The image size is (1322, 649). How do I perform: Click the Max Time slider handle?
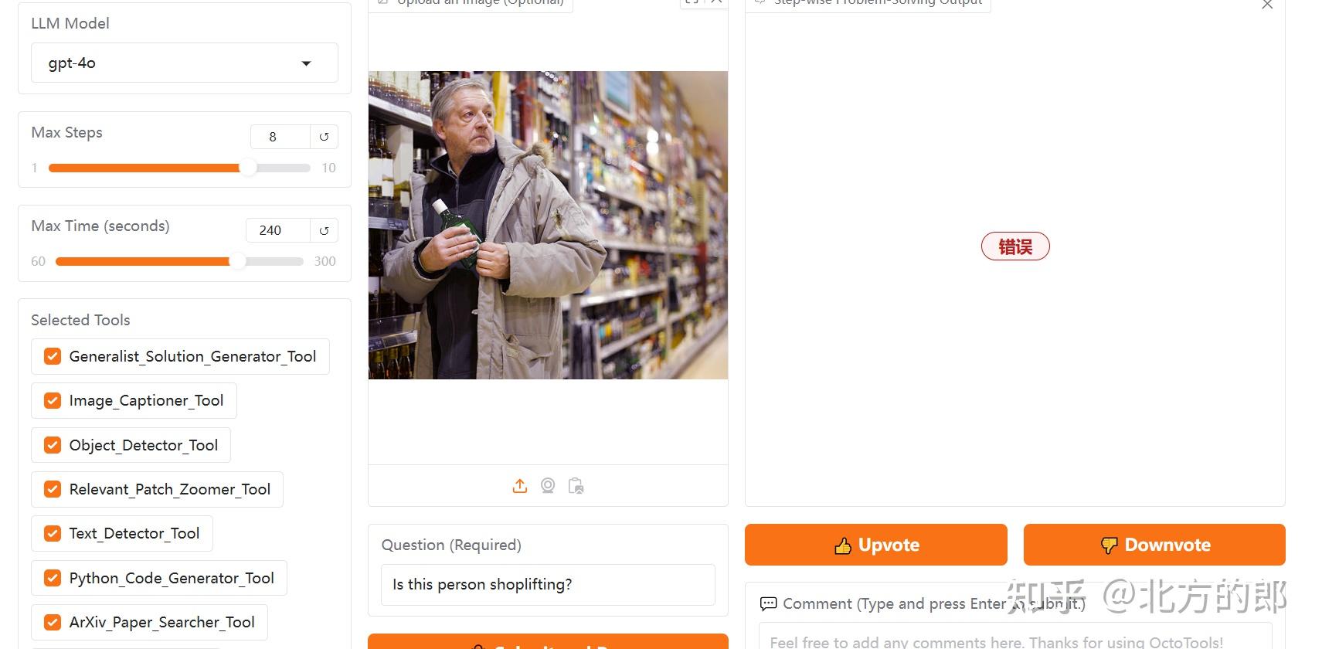(x=237, y=261)
